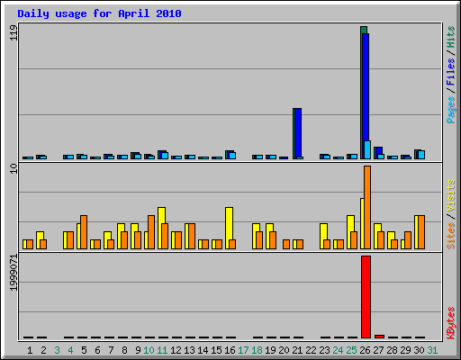Click the yellow 'Visits' legend label

coord(450,195)
